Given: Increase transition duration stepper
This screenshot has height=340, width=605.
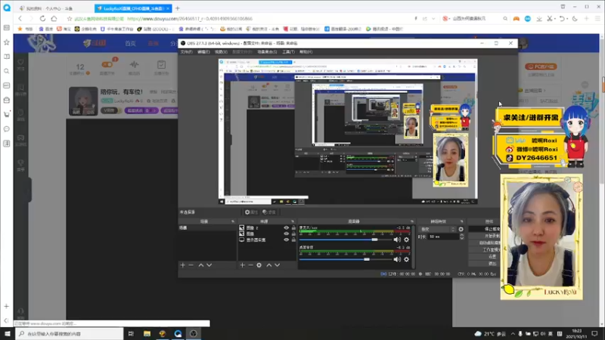Looking at the screenshot, I should pos(462,235).
